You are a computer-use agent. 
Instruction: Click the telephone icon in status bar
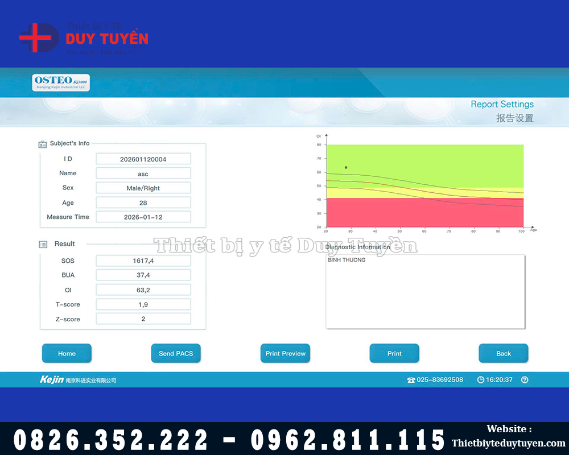point(411,380)
